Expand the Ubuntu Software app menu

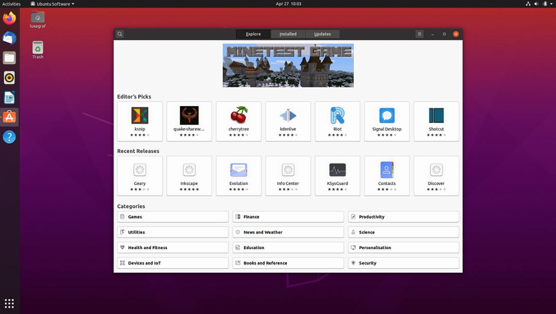click(53, 4)
